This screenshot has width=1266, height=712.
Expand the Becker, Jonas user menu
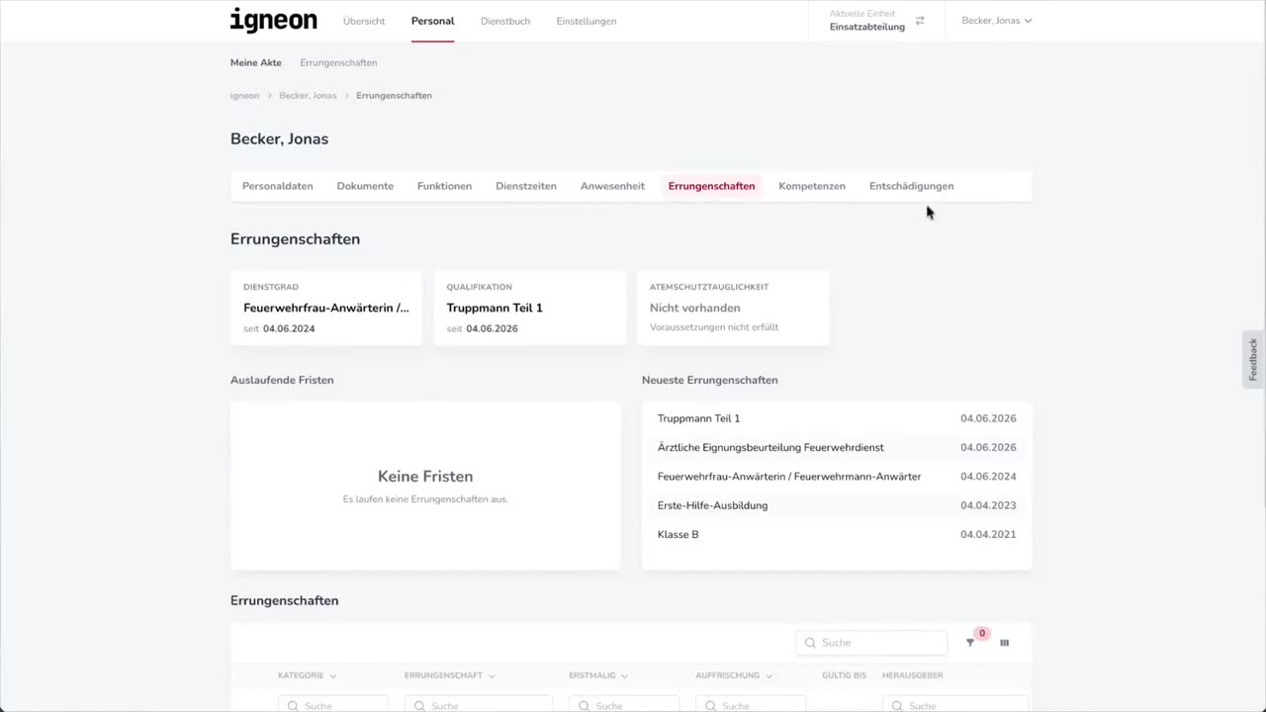[x=997, y=21]
